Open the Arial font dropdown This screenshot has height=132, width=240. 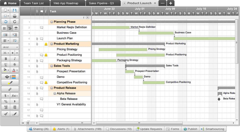click(x=10, y=47)
